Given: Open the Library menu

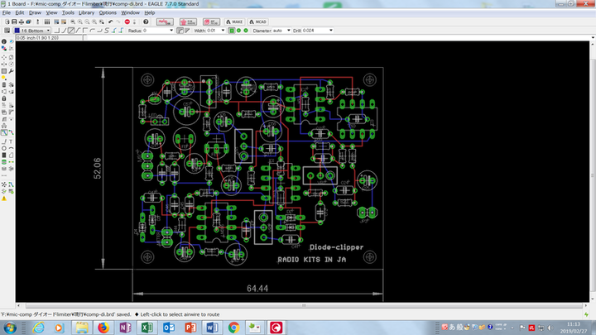Looking at the screenshot, I should pos(86,13).
